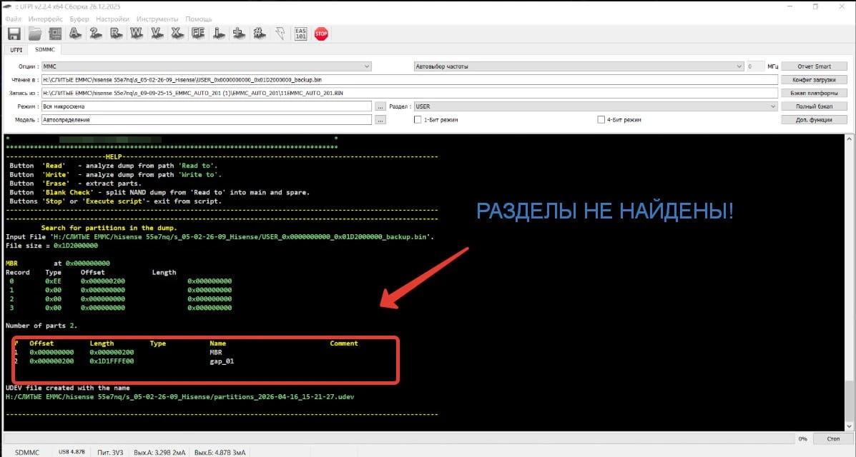Image resolution: width=856 pixels, height=457 pixels.
Task: Enable the 4-Бит режим checkbox
Action: coord(601,119)
